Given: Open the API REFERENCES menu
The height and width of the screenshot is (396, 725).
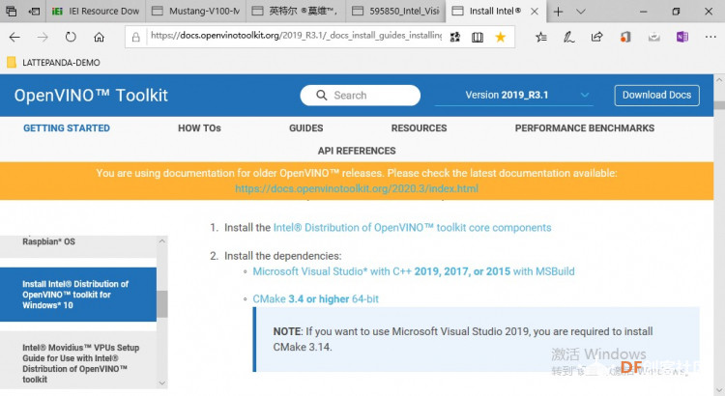Looking at the screenshot, I should (357, 151).
